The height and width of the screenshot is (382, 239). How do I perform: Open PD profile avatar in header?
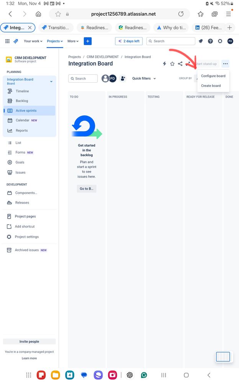point(230,41)
